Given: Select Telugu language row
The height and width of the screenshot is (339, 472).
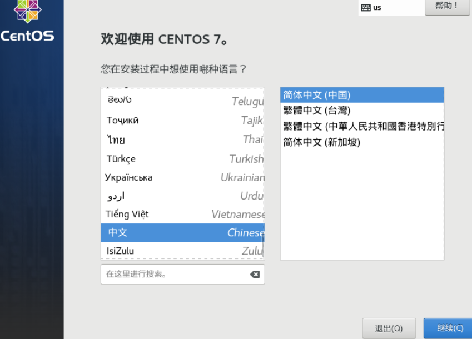Looking at the screenshot, I should 183,101.
